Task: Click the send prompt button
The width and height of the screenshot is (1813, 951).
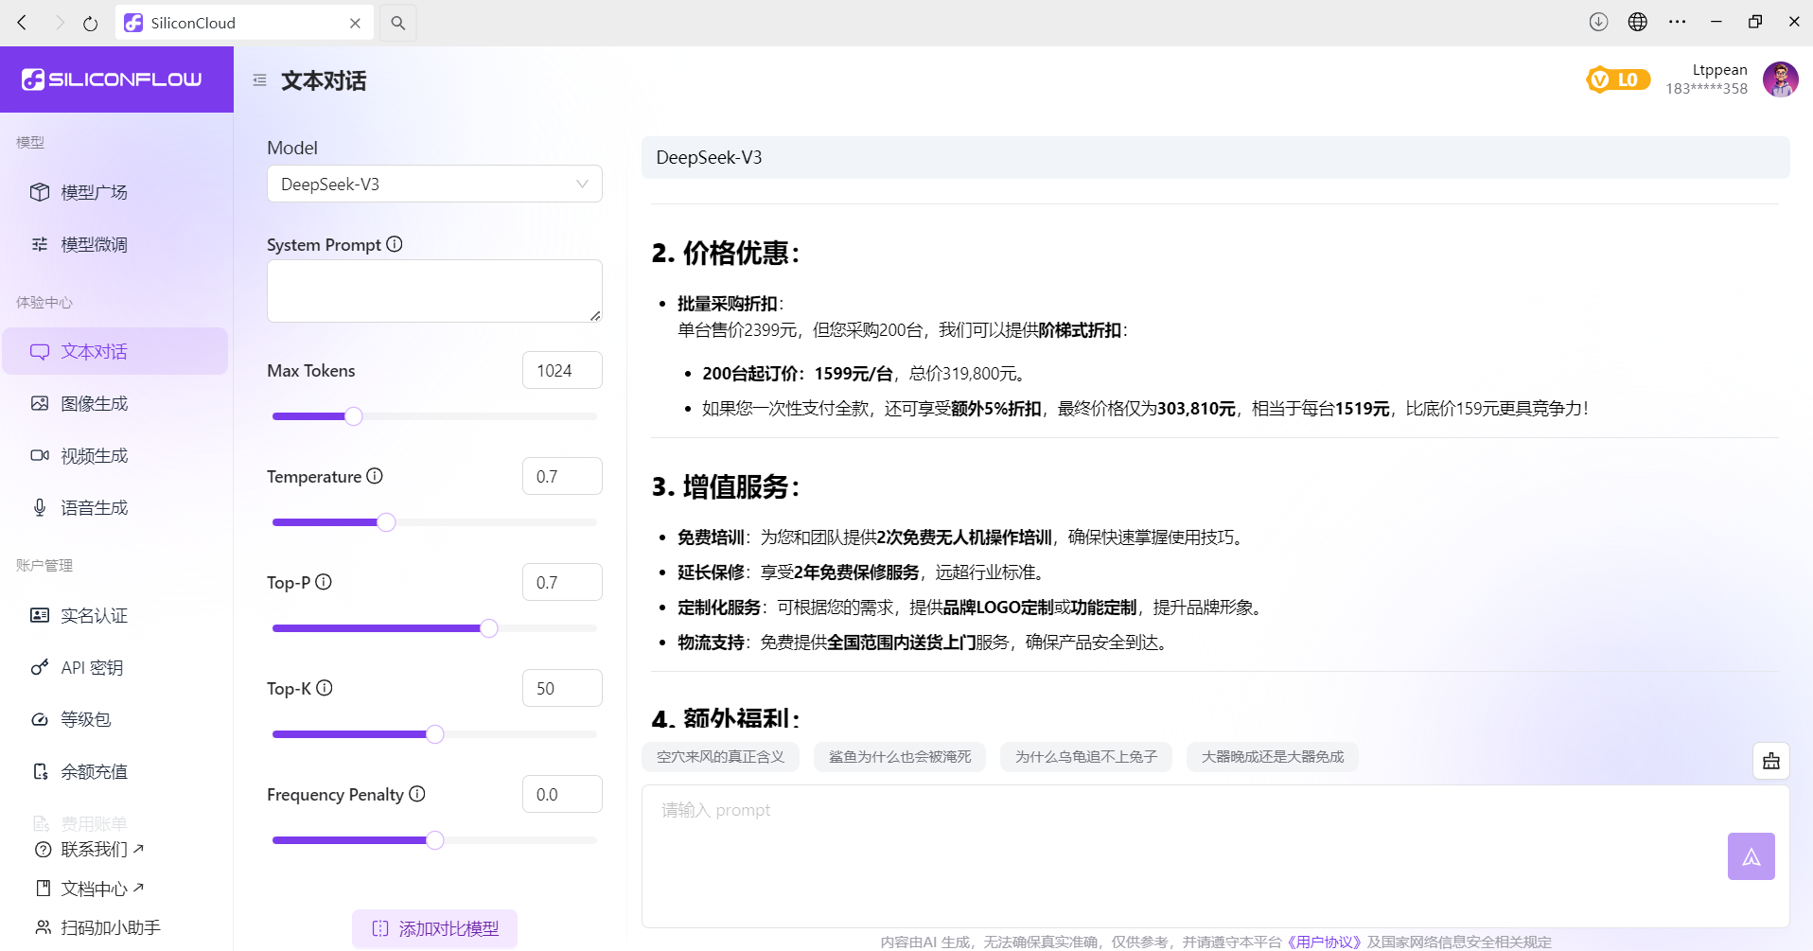Action: (1751, 856)
